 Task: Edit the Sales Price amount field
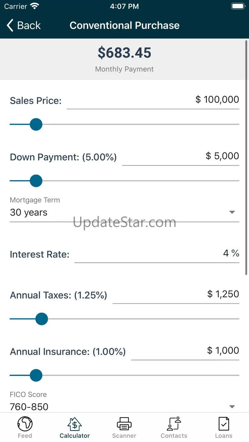pos(153,100)
